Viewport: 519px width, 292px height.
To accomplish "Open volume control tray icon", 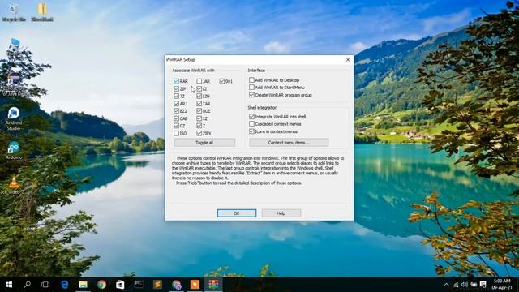I will click(465, 285).
